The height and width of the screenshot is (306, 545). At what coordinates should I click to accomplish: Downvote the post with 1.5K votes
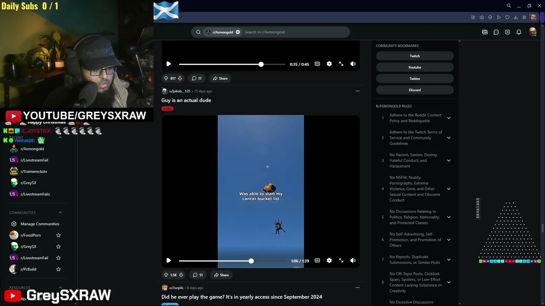pyautogui.click(x=181, y=275)
